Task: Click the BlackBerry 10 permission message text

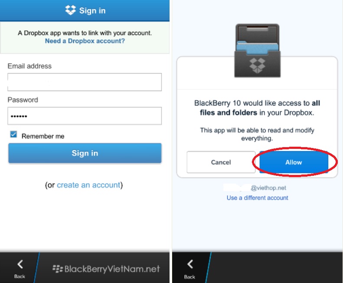Action: (x=257, y=108)
